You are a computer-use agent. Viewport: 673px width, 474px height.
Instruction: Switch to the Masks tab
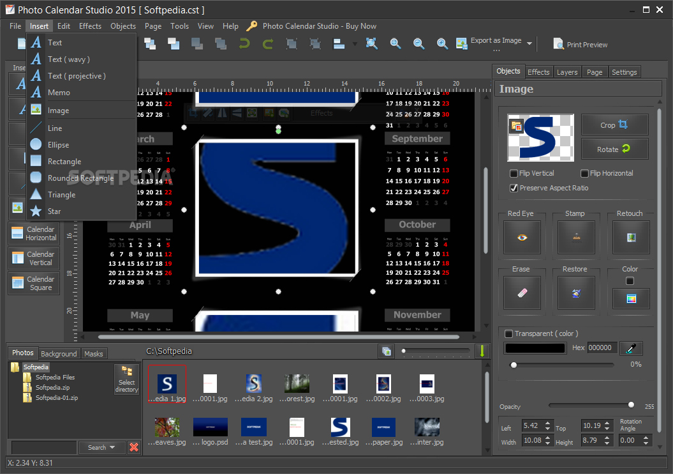(x=94, y=354)
